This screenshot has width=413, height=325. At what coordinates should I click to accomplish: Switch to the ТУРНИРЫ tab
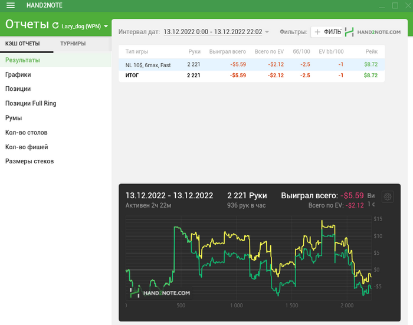(x=73, y=44)
